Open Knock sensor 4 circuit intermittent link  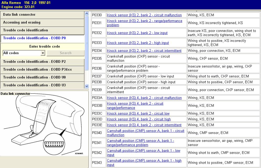(x=144, y=125)
